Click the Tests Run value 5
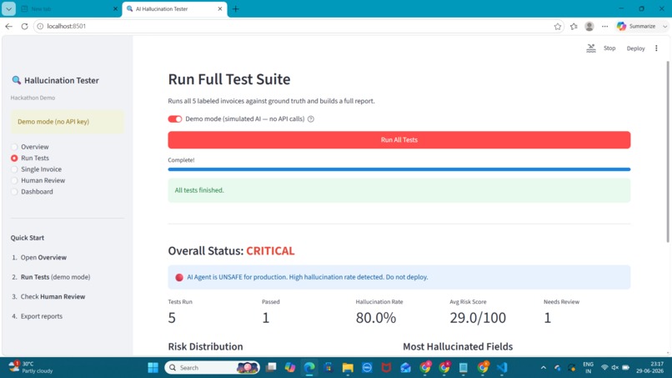The height and width of the screenshot is (378, 672). pos(172,317)
